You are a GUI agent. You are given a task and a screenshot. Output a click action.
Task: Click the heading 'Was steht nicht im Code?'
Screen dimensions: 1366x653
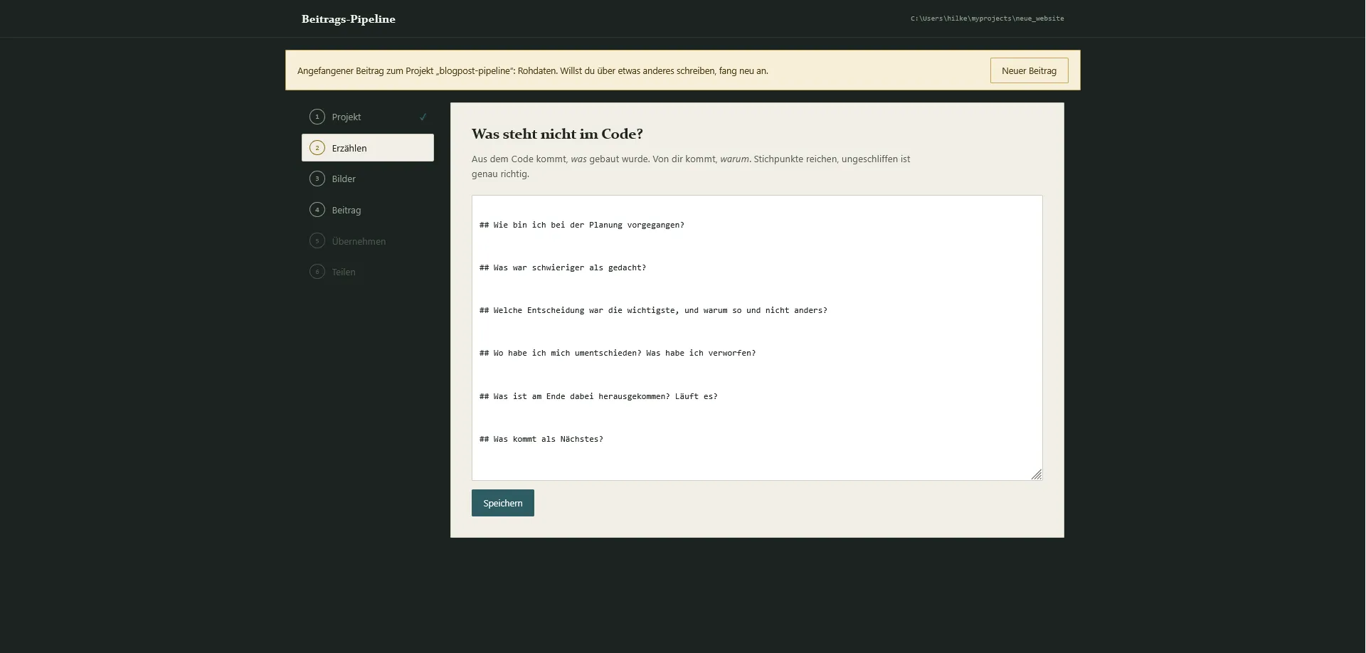(x=557, y=134)
